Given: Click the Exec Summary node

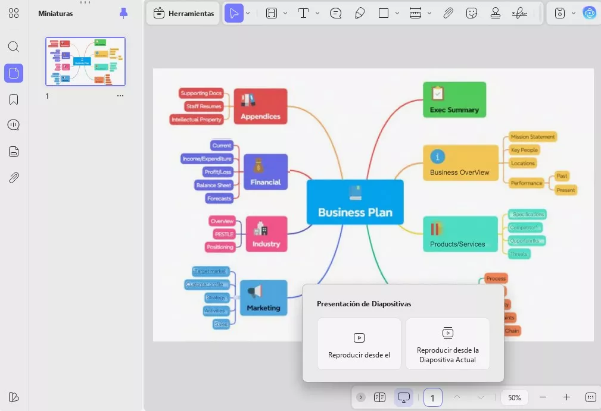Looking at the screenshot, I should pos(454,99).
